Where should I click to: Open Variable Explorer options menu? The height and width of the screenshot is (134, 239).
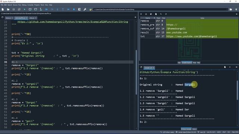236,14
